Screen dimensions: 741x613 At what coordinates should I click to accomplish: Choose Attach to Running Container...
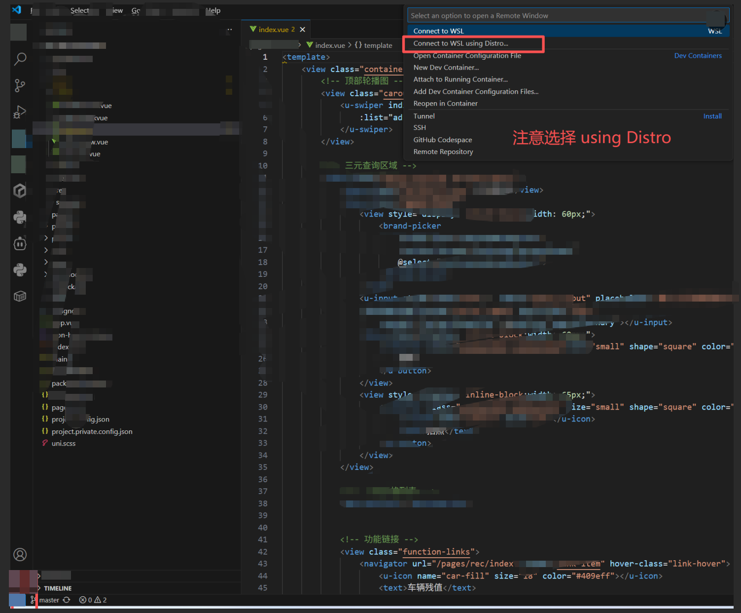click(567, 79)
